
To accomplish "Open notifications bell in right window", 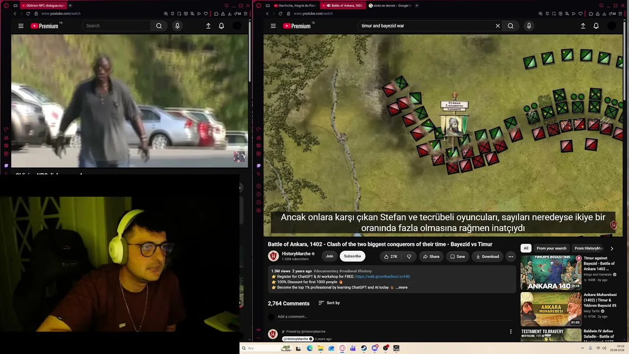I will point(596,26).
